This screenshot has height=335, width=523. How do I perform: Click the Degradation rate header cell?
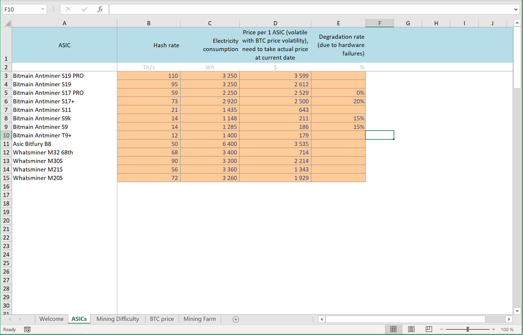pos(338,45)
